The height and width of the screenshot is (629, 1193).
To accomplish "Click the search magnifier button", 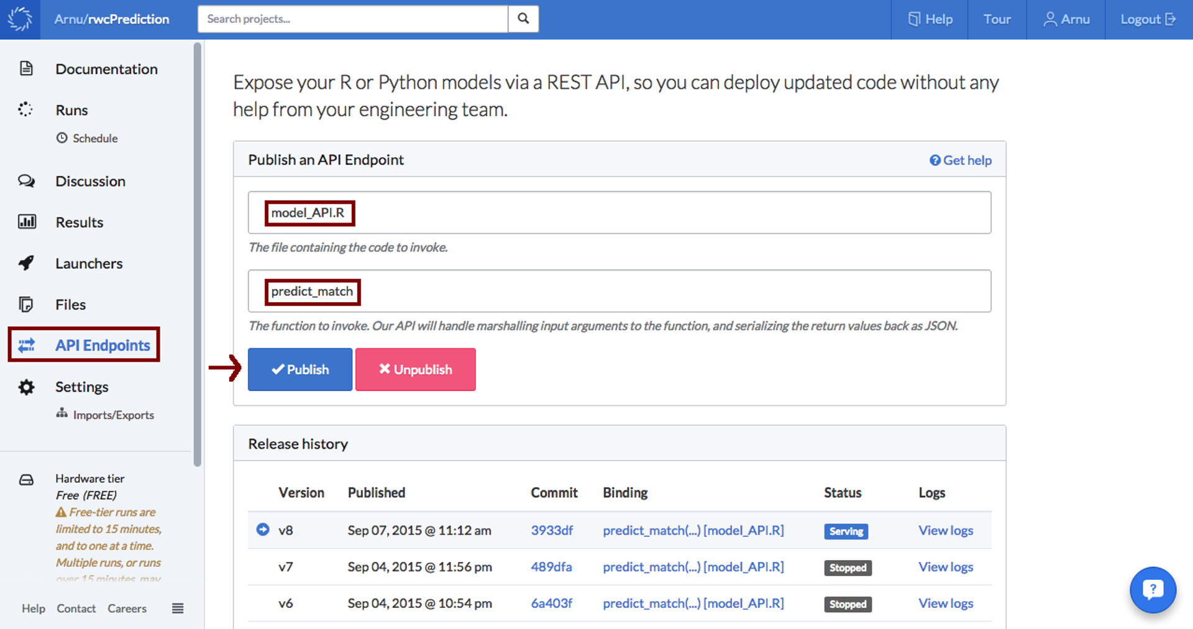I will click(523, 19).
